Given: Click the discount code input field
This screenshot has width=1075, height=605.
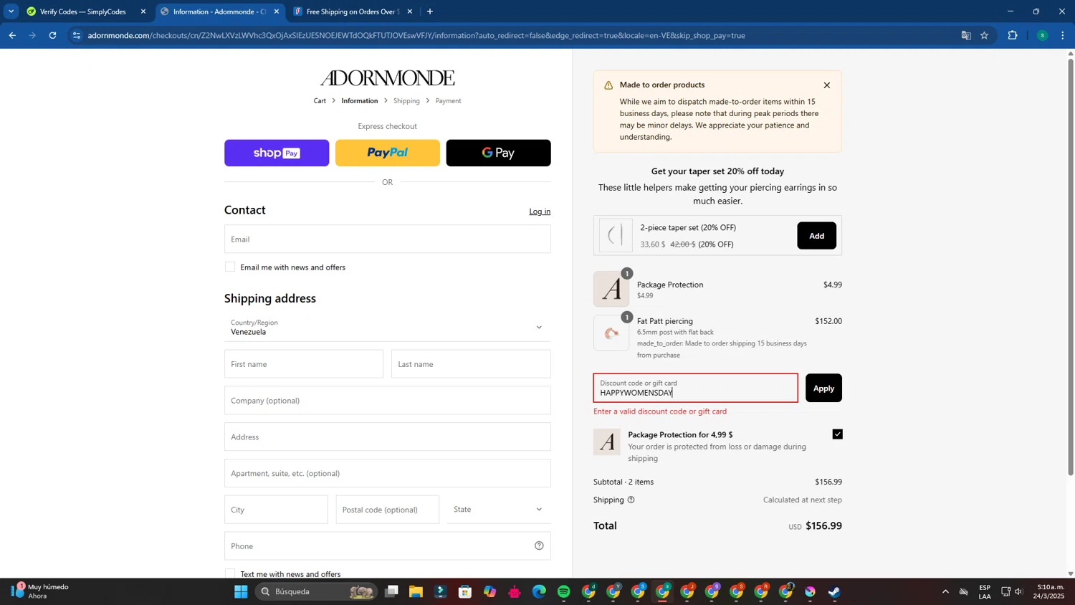Looking at the screenshot, I should point(695,388).
